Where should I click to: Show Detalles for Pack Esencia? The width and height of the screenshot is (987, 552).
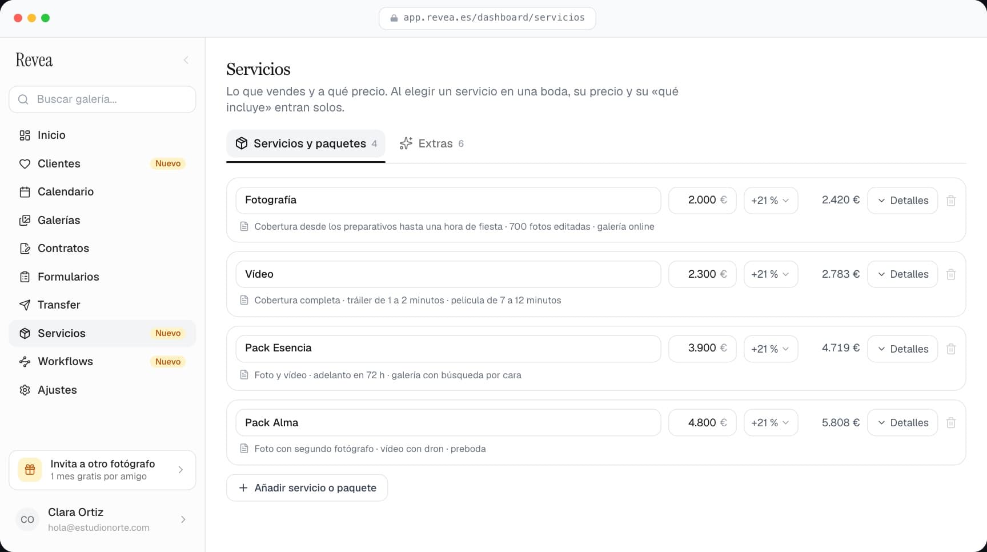[x=902, y=349]
